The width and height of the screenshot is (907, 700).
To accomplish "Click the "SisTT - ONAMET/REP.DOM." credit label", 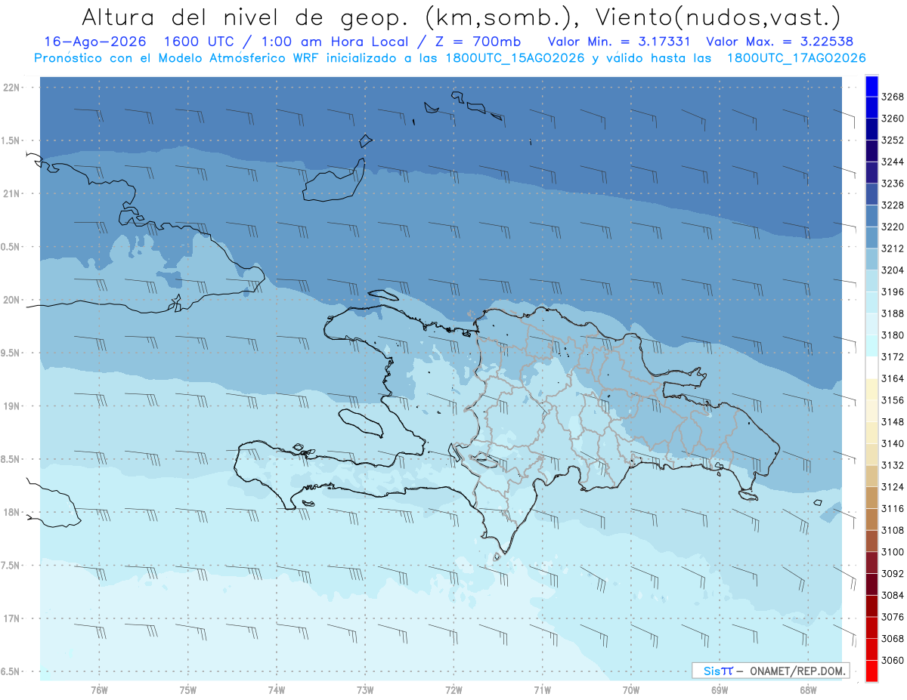I will [x=769, y=671].
